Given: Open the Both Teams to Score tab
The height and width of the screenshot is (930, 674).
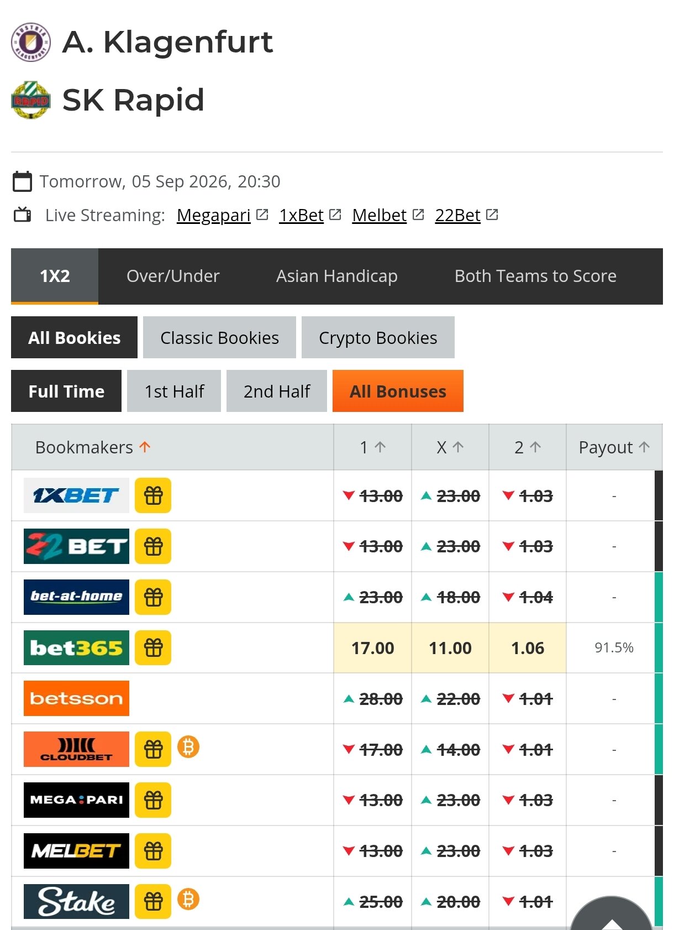Looking at the screenshot, I should coord(535,276).
